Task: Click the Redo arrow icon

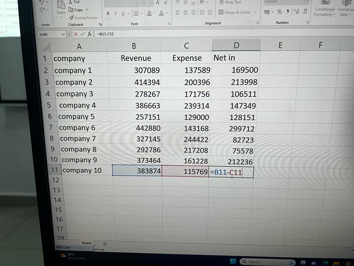Action: click(x=42, y=10)
